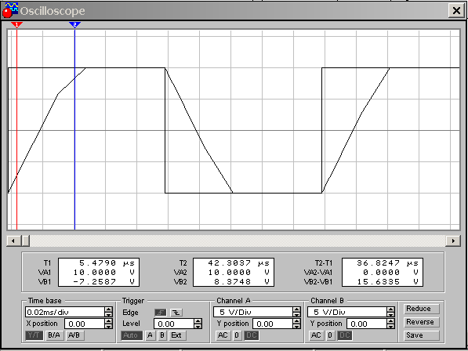This screenshot has width=468, height=351.
Task: Select the rising edge trigger icon
Action: click(160, 313)
